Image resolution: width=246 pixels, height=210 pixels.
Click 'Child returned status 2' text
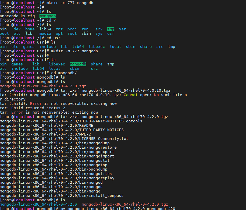point(38,108)
